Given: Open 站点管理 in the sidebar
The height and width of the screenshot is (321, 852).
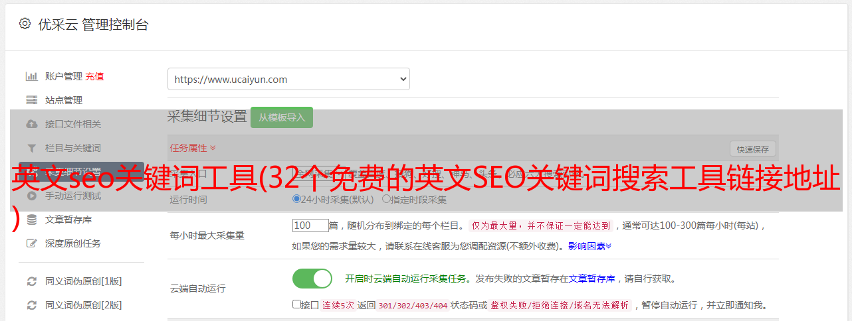Looking at the screenshot, I should pos(64,100).
